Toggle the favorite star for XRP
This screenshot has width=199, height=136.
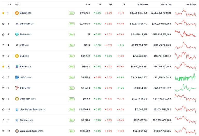tap(3, 45)
